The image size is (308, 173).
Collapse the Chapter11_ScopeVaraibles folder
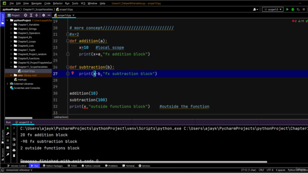[x=11, y=67]
